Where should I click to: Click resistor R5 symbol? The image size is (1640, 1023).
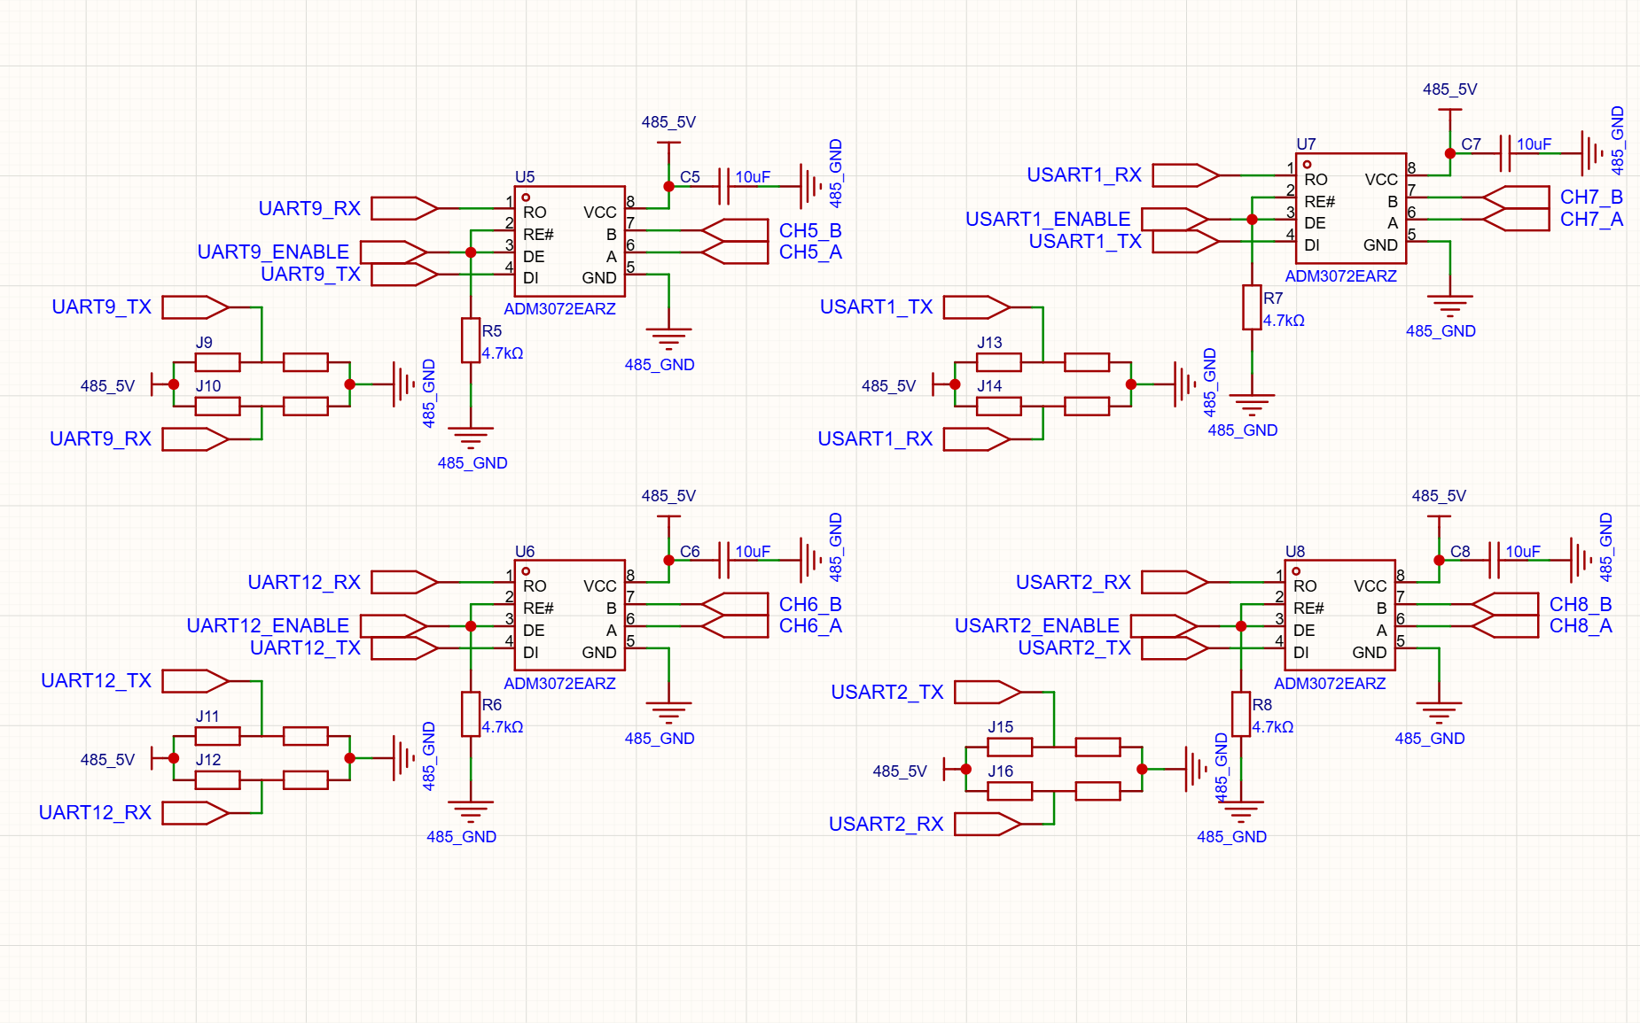pos(471,340)
